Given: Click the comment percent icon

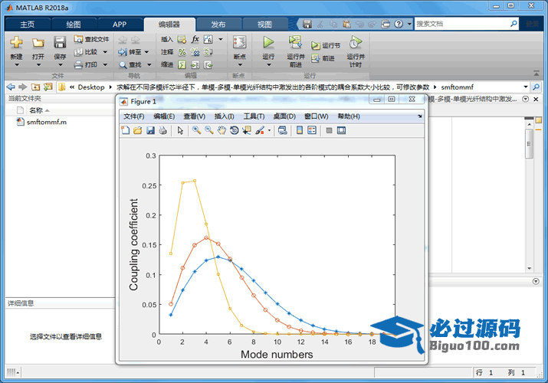Looking at the screenshot, I should coord(182,52).
